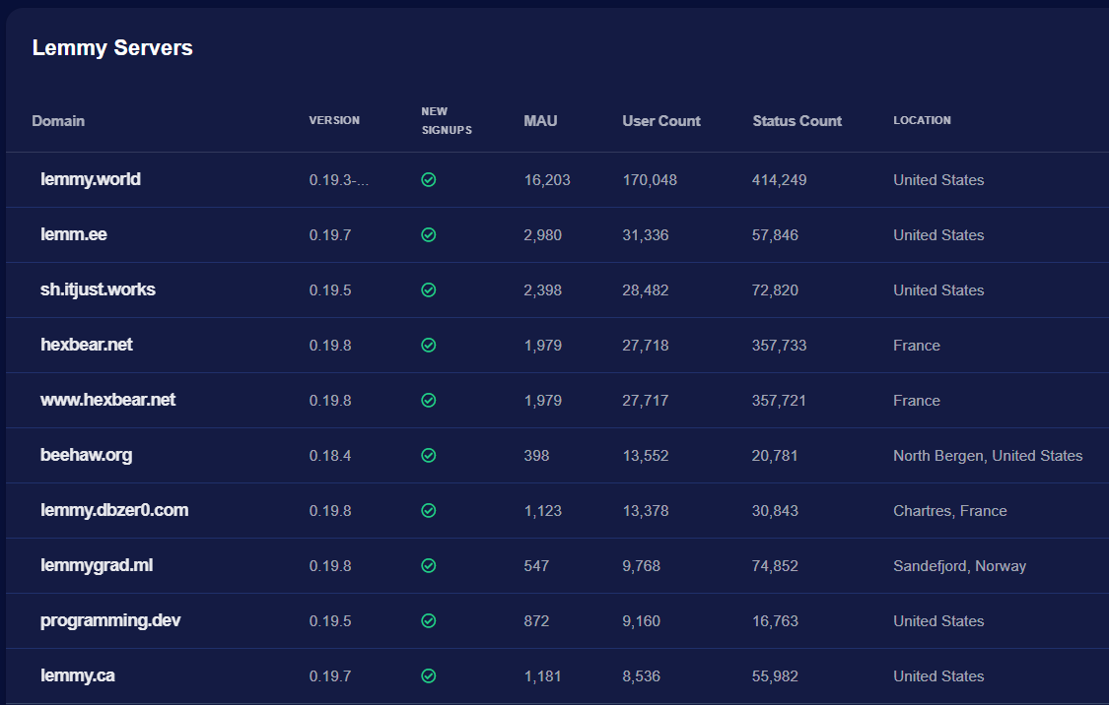Sort by the LOCATION column header
1109x705 pixels.
click(923, 120)
